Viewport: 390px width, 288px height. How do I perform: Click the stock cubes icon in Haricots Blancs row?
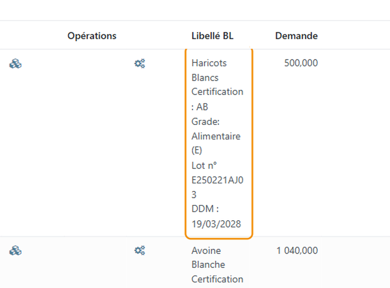pyautogui.click(x=15, y=64)
